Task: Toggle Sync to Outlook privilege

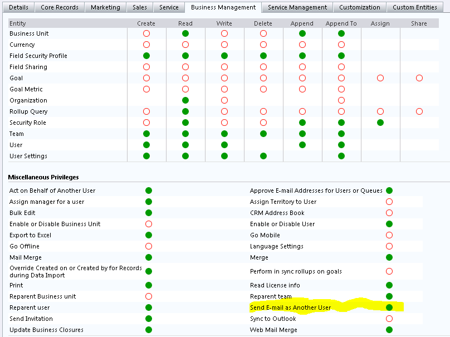Action: pyautogui.click(x=389, y=319)
